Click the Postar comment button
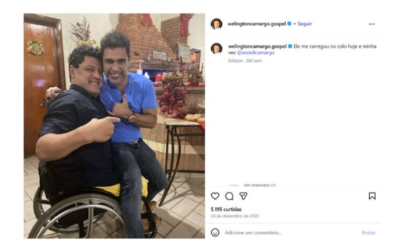Image resolution: width=418 pixels, height=252 pixels. coord(368,233)
